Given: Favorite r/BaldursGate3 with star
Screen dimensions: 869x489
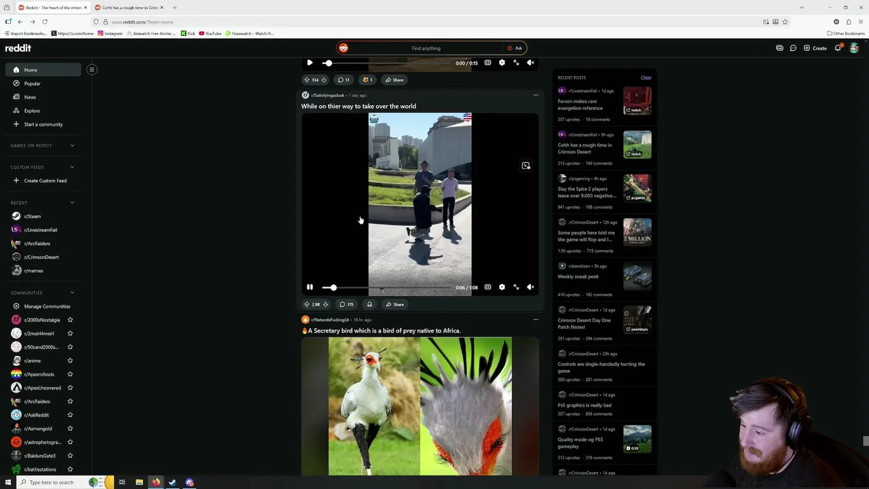Looking at the screenshot, I should [x=70, y=456].
